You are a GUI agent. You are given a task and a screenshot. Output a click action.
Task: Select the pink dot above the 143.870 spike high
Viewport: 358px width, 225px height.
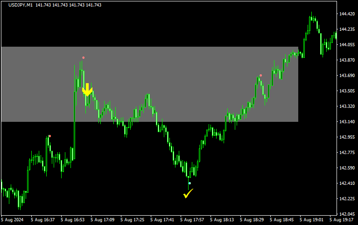click(x=84, y=58)
